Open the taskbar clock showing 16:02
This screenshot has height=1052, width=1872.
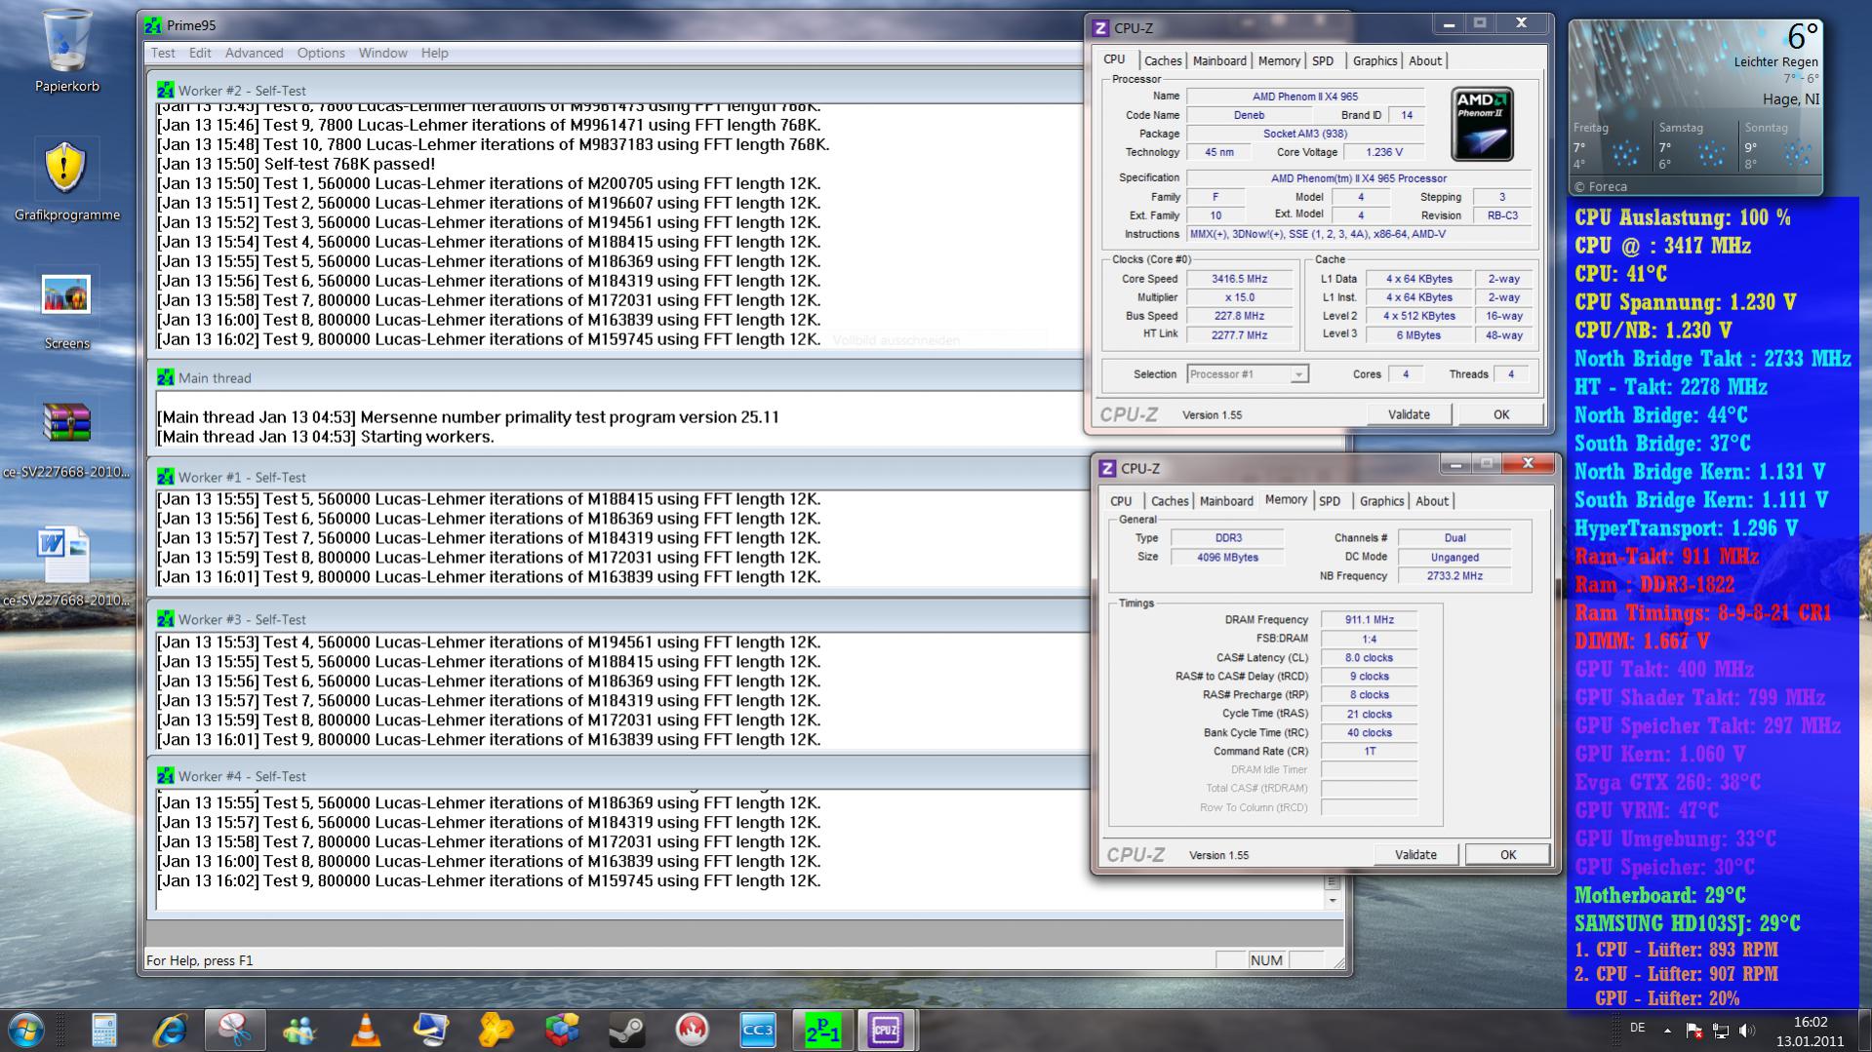click(1810, 1031)
